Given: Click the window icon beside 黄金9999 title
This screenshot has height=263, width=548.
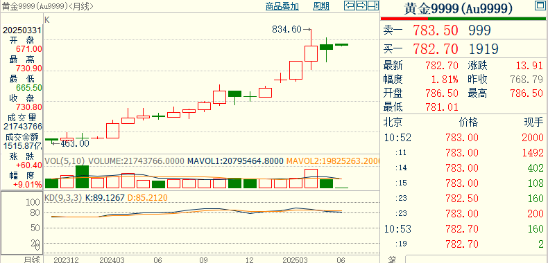Looking at the screenshot, I should pos(539,6).
